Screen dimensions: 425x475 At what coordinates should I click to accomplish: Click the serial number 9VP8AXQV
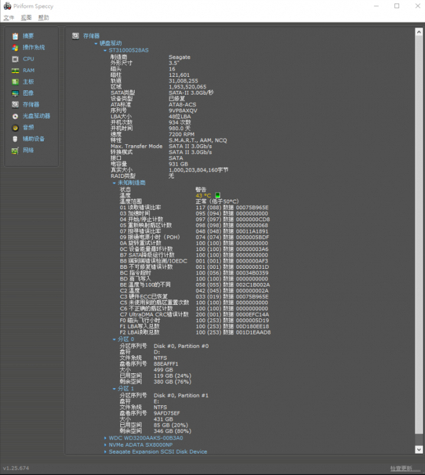pos(183,110)
